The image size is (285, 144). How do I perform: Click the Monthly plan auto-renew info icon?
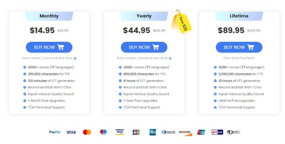tap(75, 58)
